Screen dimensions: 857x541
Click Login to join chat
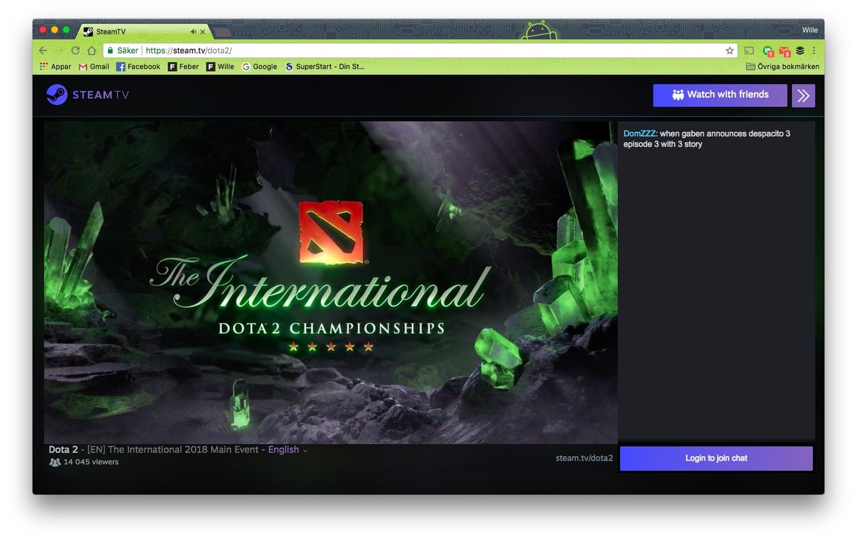click(x=716, y=459)
